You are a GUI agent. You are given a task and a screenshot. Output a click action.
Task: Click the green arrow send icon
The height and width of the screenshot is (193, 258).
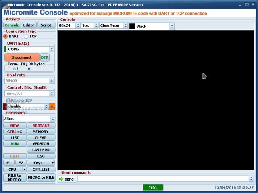point(61,179)
